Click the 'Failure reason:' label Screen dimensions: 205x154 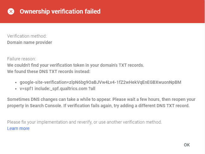click(x=22, y=59)
